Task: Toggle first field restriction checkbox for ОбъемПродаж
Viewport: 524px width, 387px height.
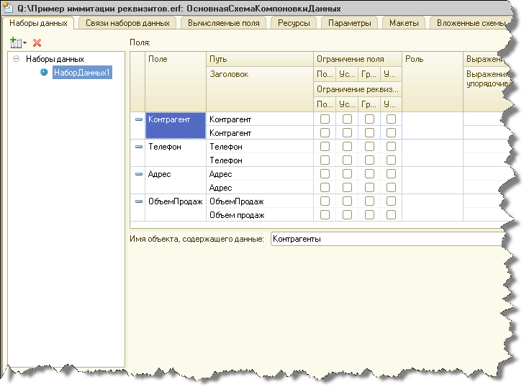Action: 325,201
